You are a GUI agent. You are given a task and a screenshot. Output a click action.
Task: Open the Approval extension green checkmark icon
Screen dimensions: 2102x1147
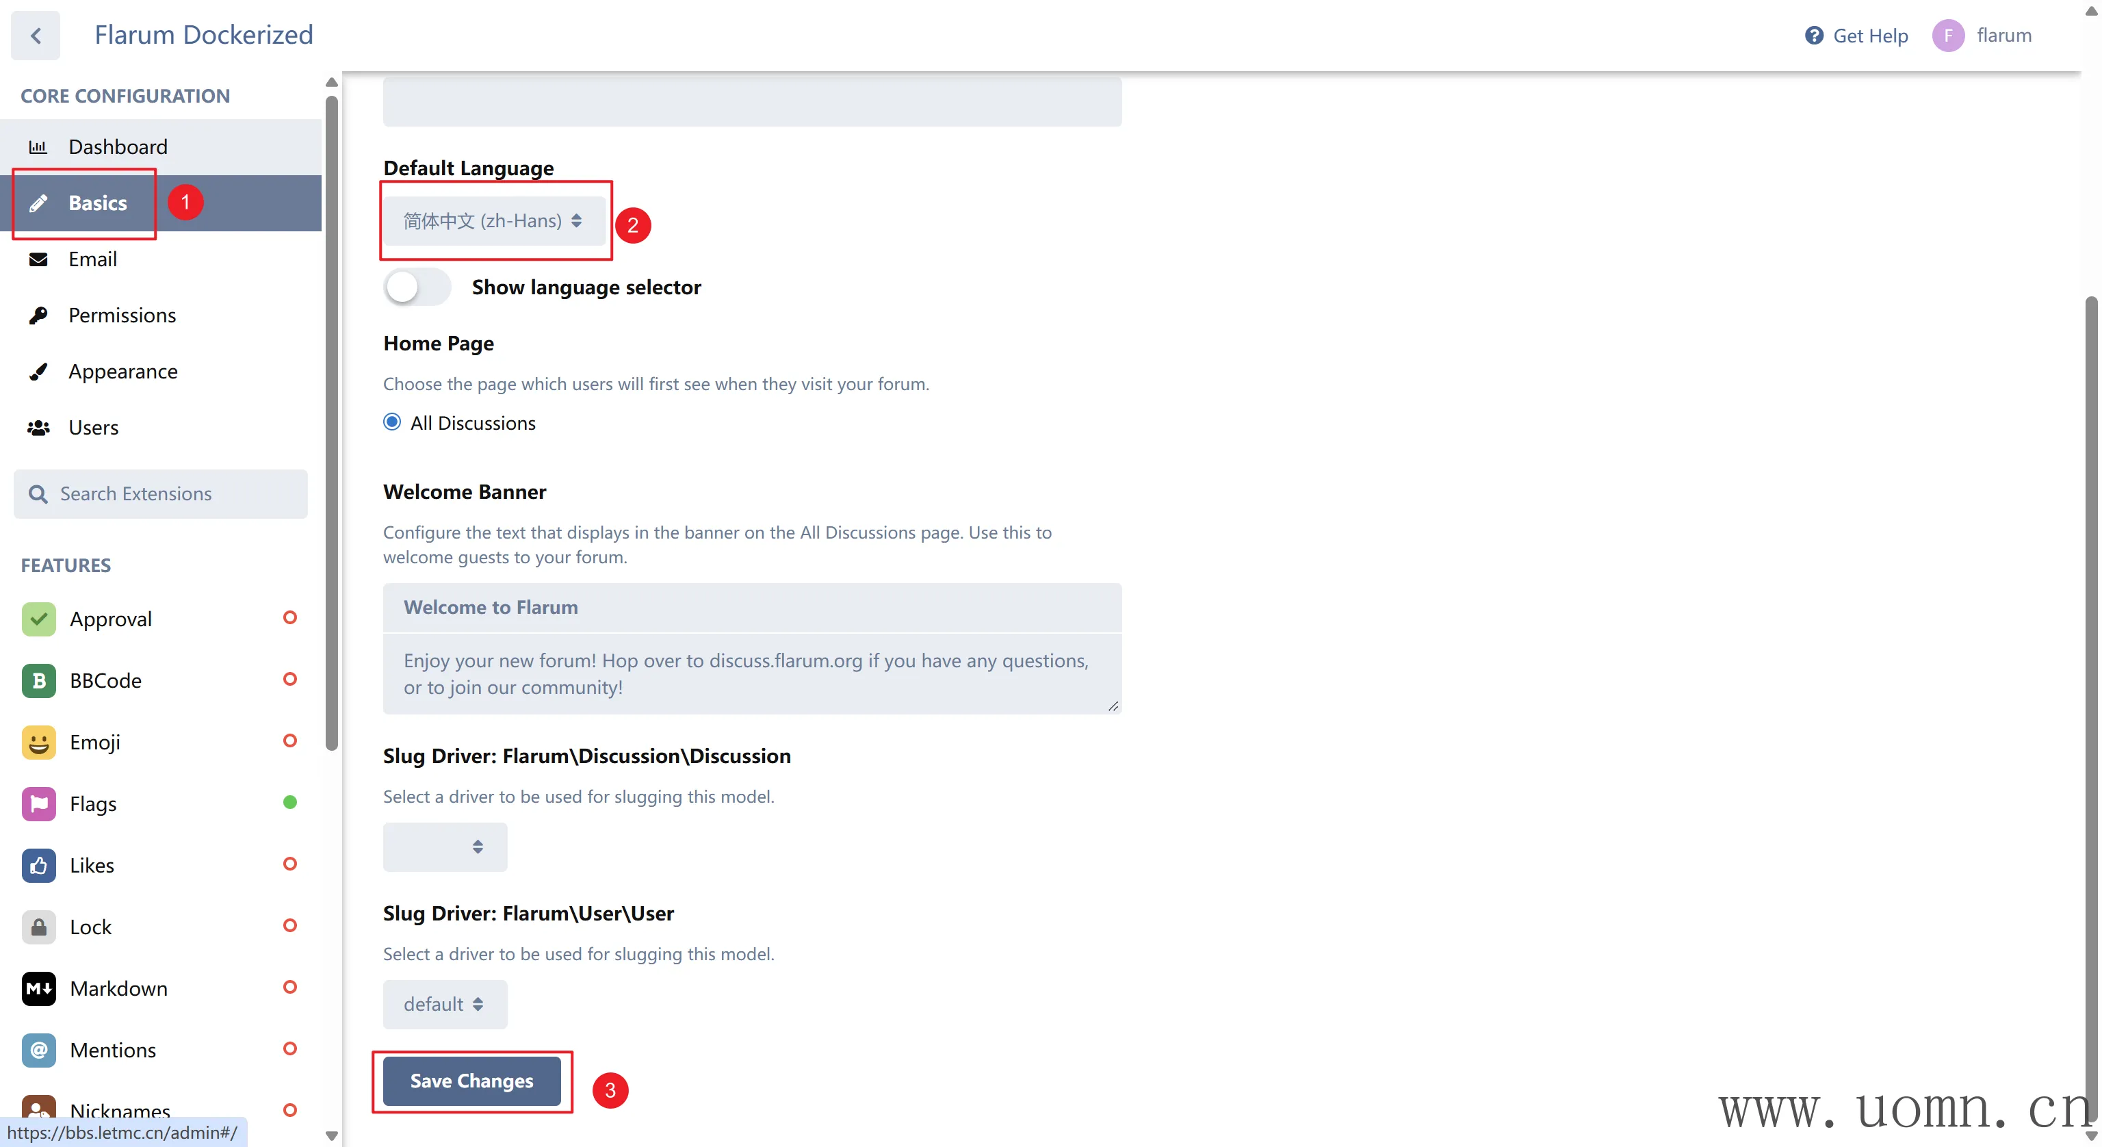click(x=38, y=619)
